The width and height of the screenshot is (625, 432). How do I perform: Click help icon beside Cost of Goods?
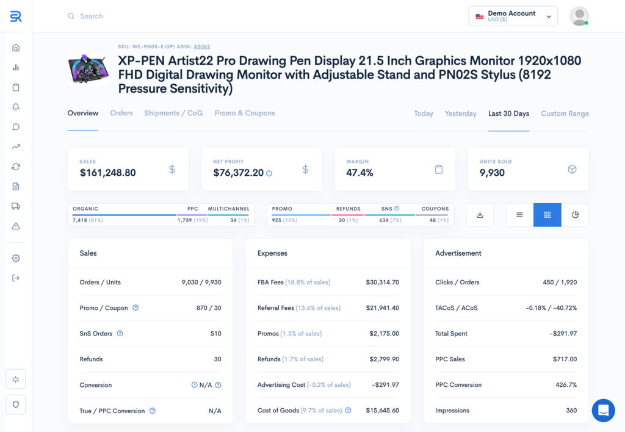(x=349, y=410)
